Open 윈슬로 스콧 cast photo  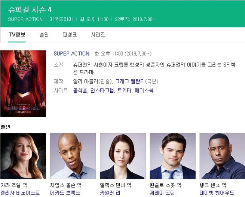click(x=173, y=156)
